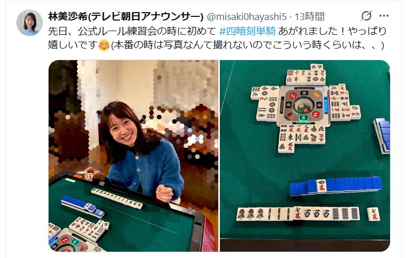
Task: Click the face-up 四萬 tile in the blue wall
Action: point(321,186)
